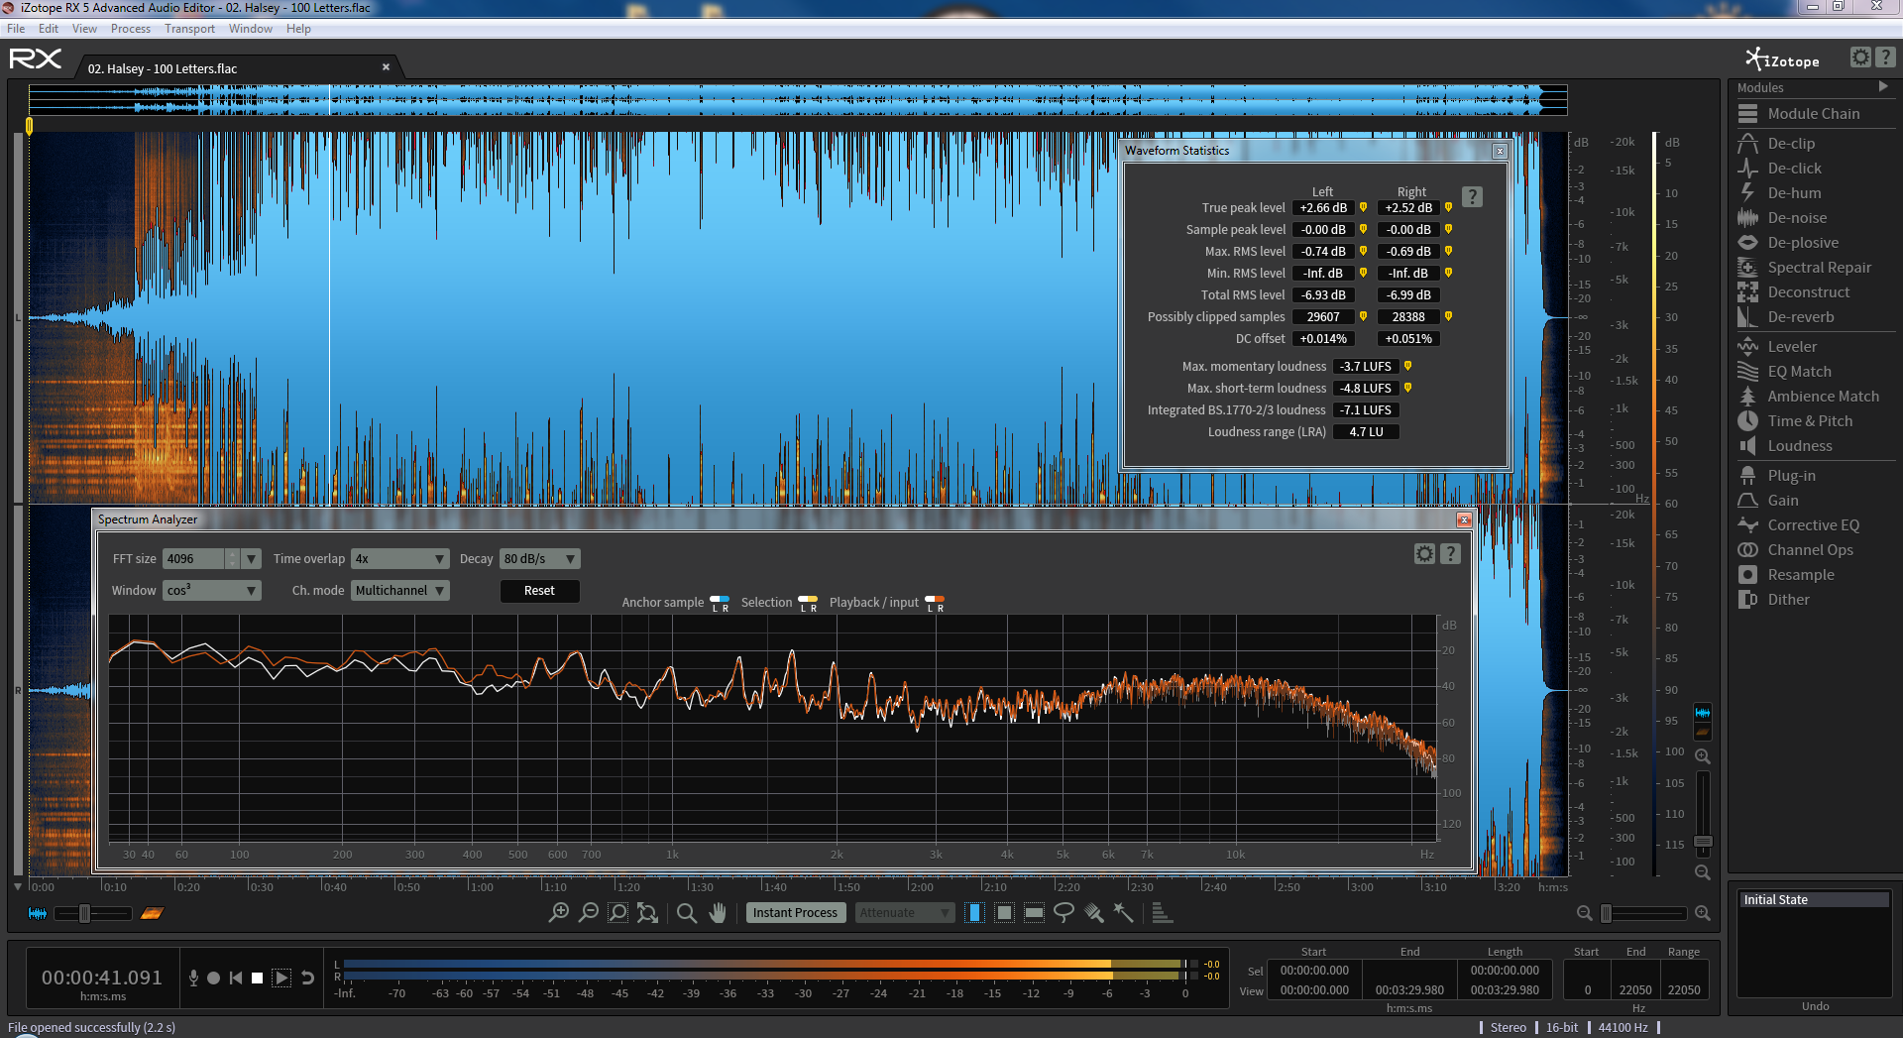
Task: Choose the Brush selection tool
Action: [1093, 913]
